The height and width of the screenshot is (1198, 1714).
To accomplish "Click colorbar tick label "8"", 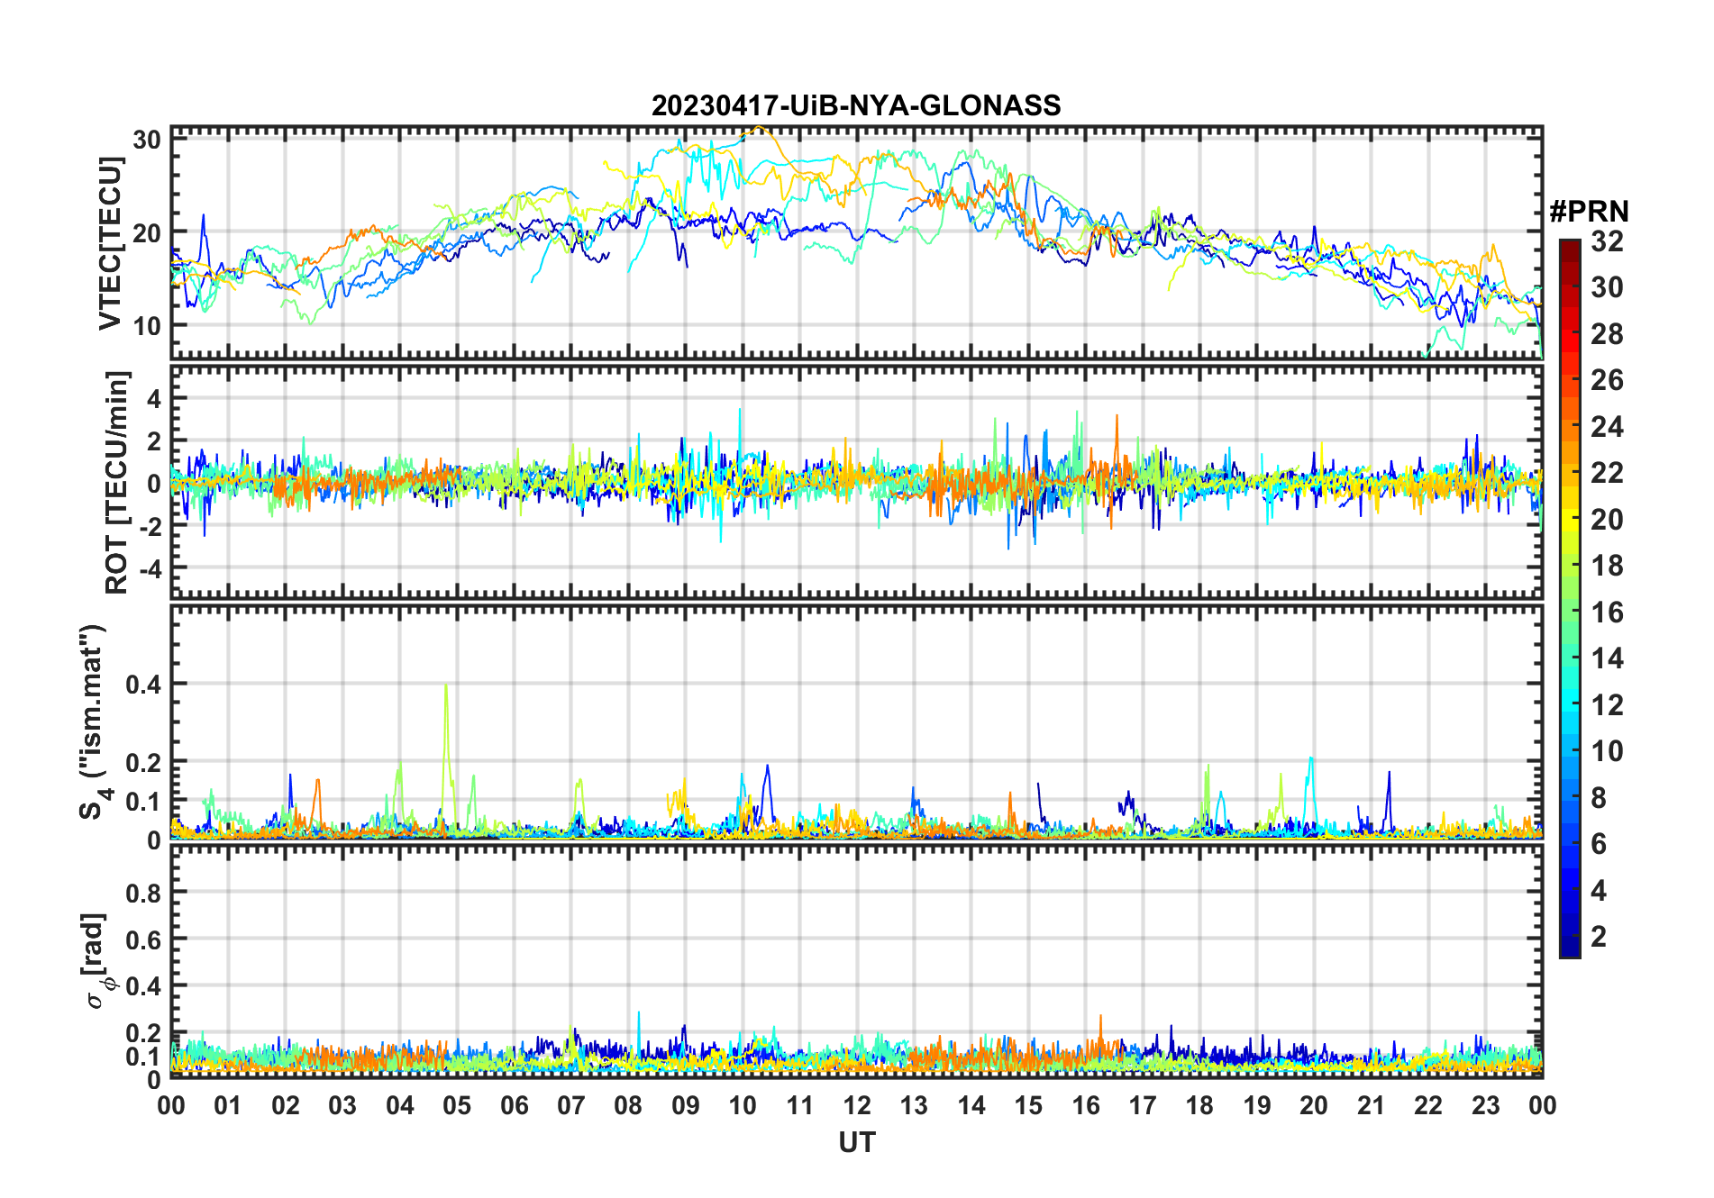I will (1599, 798).
